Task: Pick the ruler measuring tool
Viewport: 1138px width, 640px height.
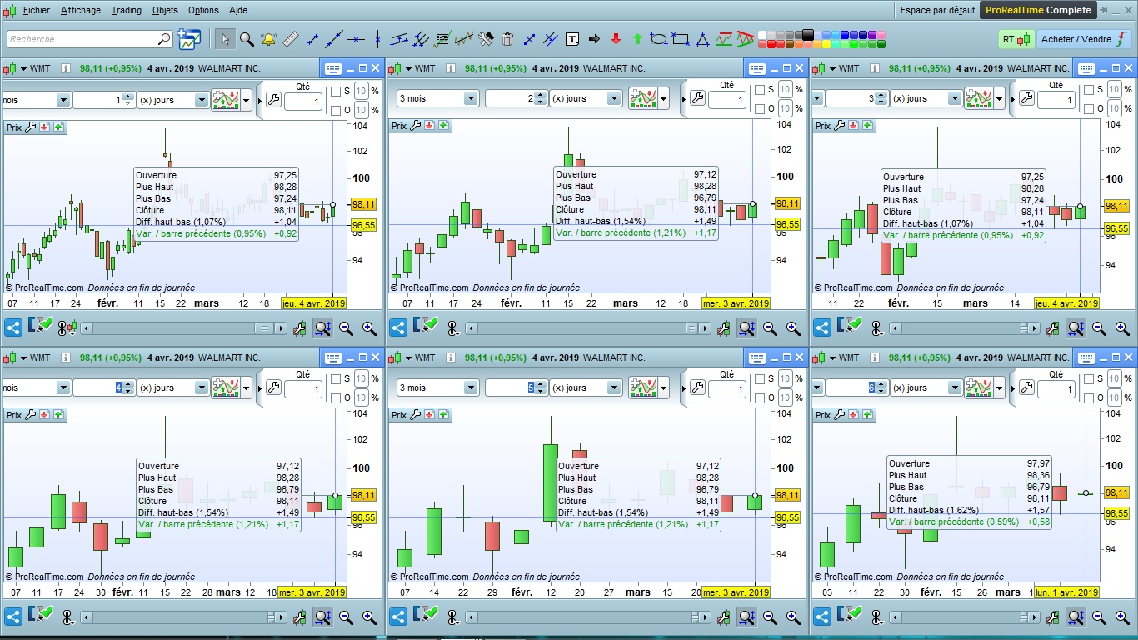Action: pyautogui.click(x=291, y=39)
